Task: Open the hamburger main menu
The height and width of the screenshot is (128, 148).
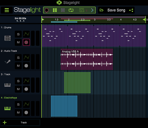Action: tap(7, 10)
